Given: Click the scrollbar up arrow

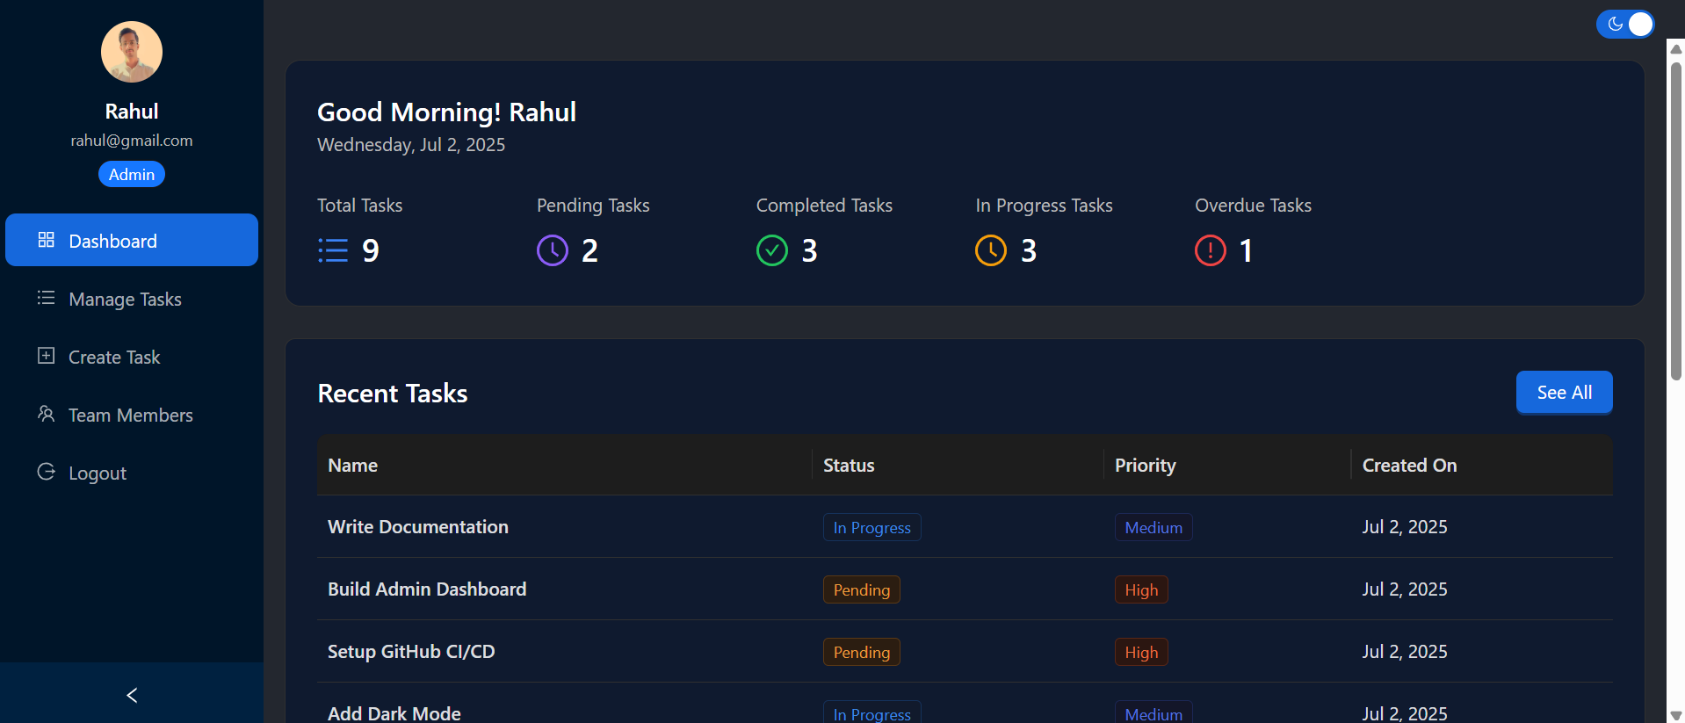Looking at the screenshot, I should (1676, 49).
